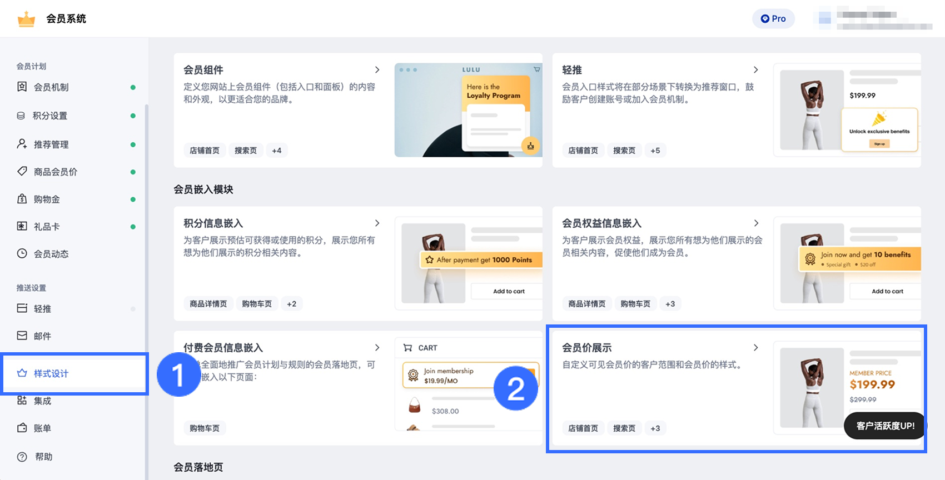Click 商品详情页 tag in 会员权益信息嵌入 card
Screen dimensions: 945x480
[587, 304]
